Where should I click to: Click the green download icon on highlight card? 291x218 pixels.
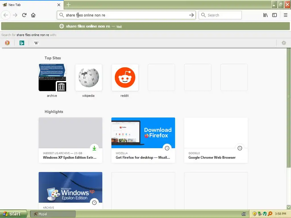(x=94, y=148)
